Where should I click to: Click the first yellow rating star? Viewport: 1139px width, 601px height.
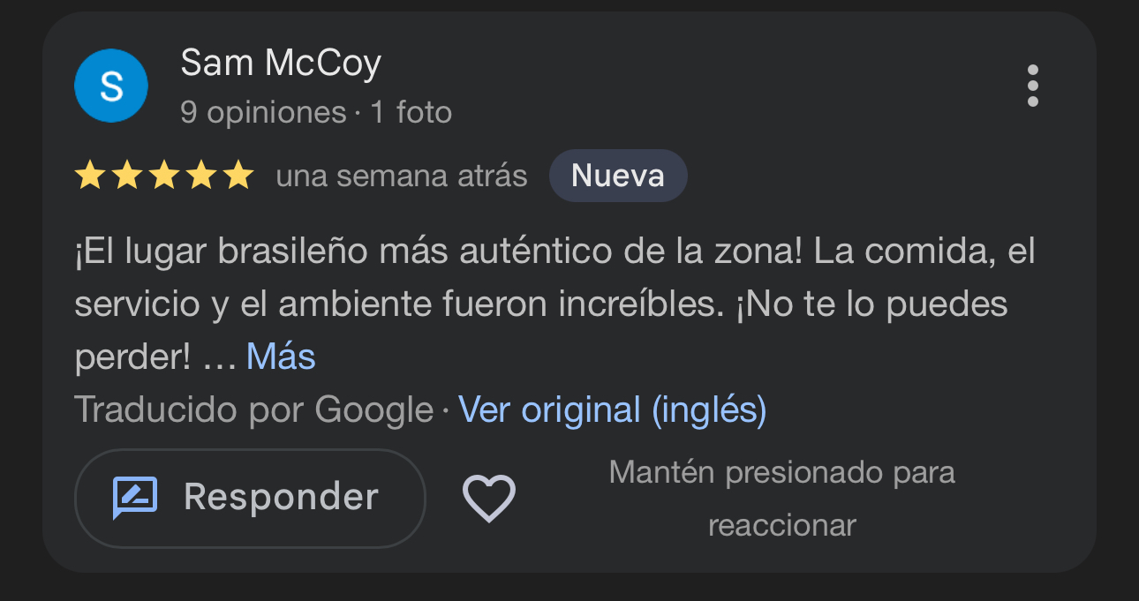[89, 177]
